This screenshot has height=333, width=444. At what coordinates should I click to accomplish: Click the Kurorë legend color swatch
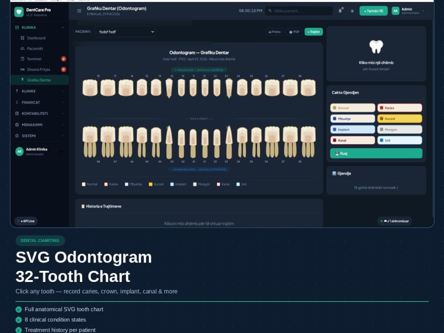coord(151,184)
